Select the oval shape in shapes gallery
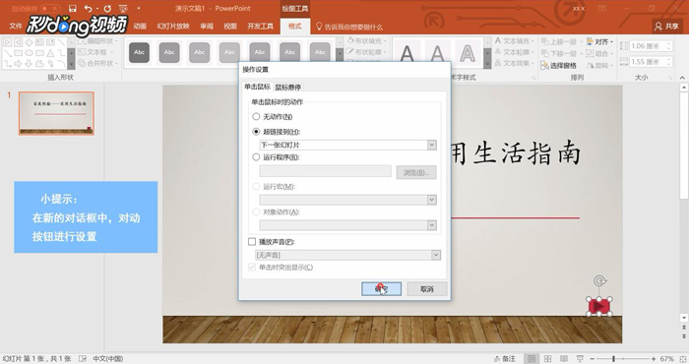This screenshot has width=689, height=364. (29, 53)
